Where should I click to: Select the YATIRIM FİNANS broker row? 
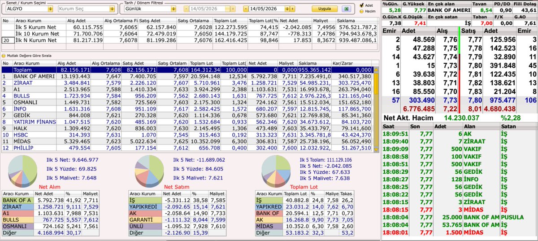pyautogui.click(x=187, y=122)
